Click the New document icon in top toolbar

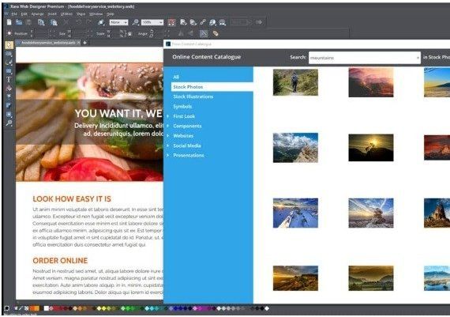[9, 22]
